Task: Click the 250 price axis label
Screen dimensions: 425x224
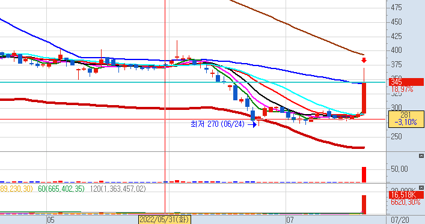Action: click(396, 137)
